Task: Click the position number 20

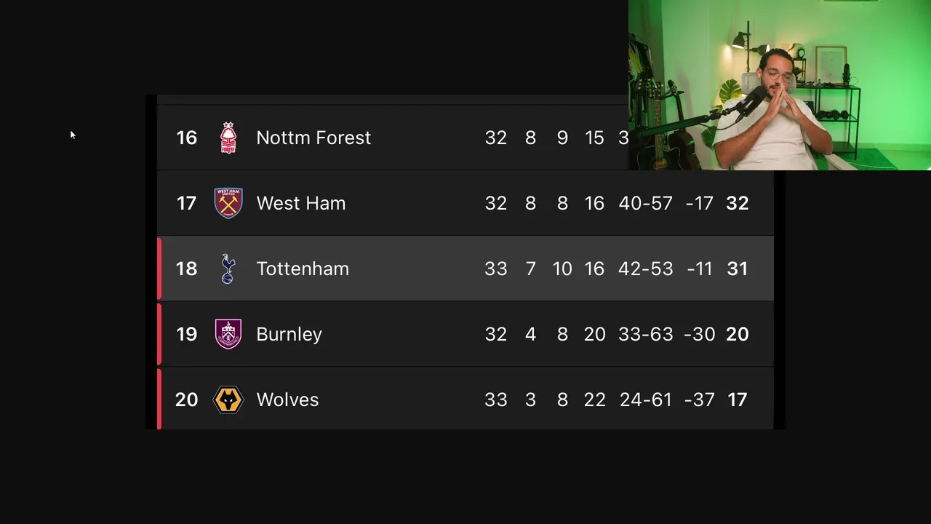Action: [x=186, y=400]
